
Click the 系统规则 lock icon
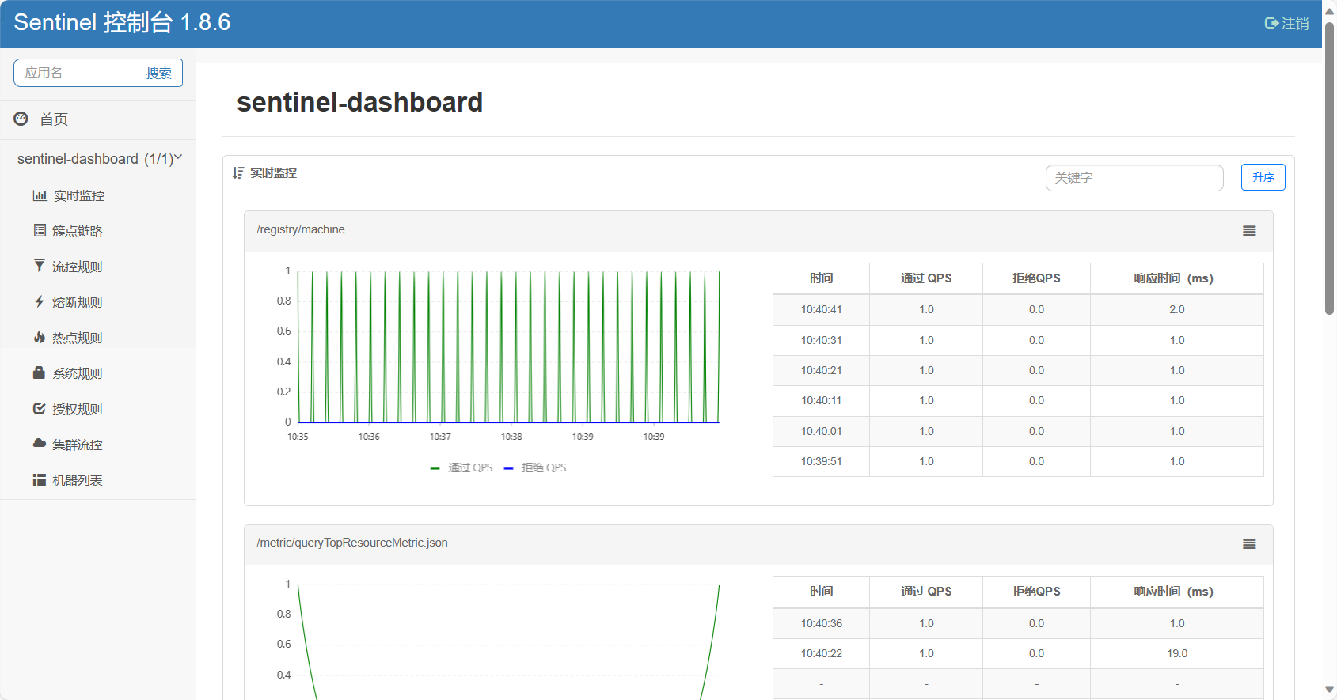point(39,373)
